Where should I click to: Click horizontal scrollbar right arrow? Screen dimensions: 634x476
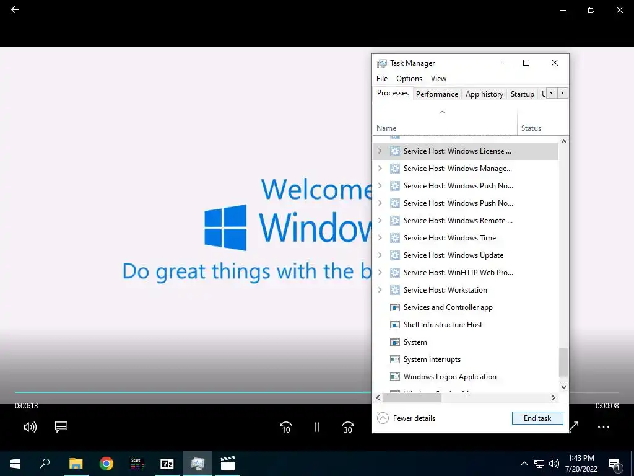553,397
